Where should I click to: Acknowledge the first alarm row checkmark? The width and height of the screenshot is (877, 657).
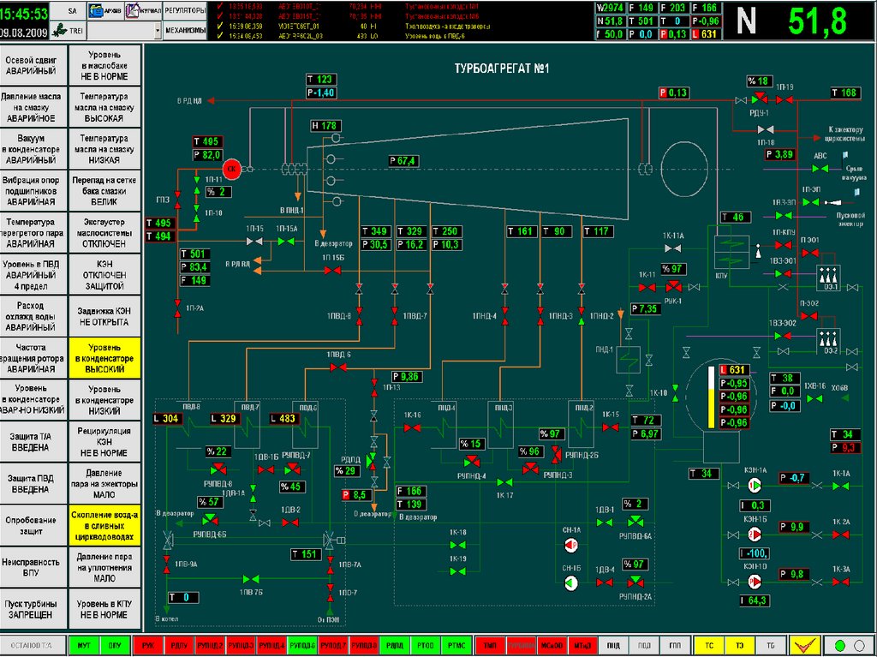[x=221, y=6]
